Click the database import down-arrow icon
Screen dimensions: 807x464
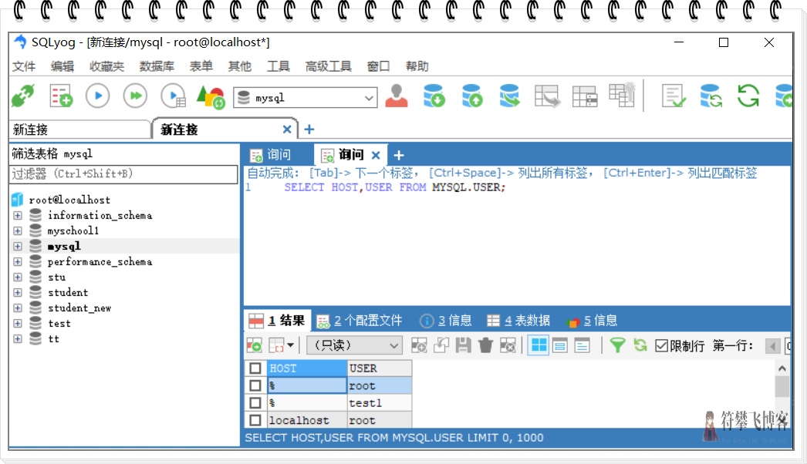434,96
